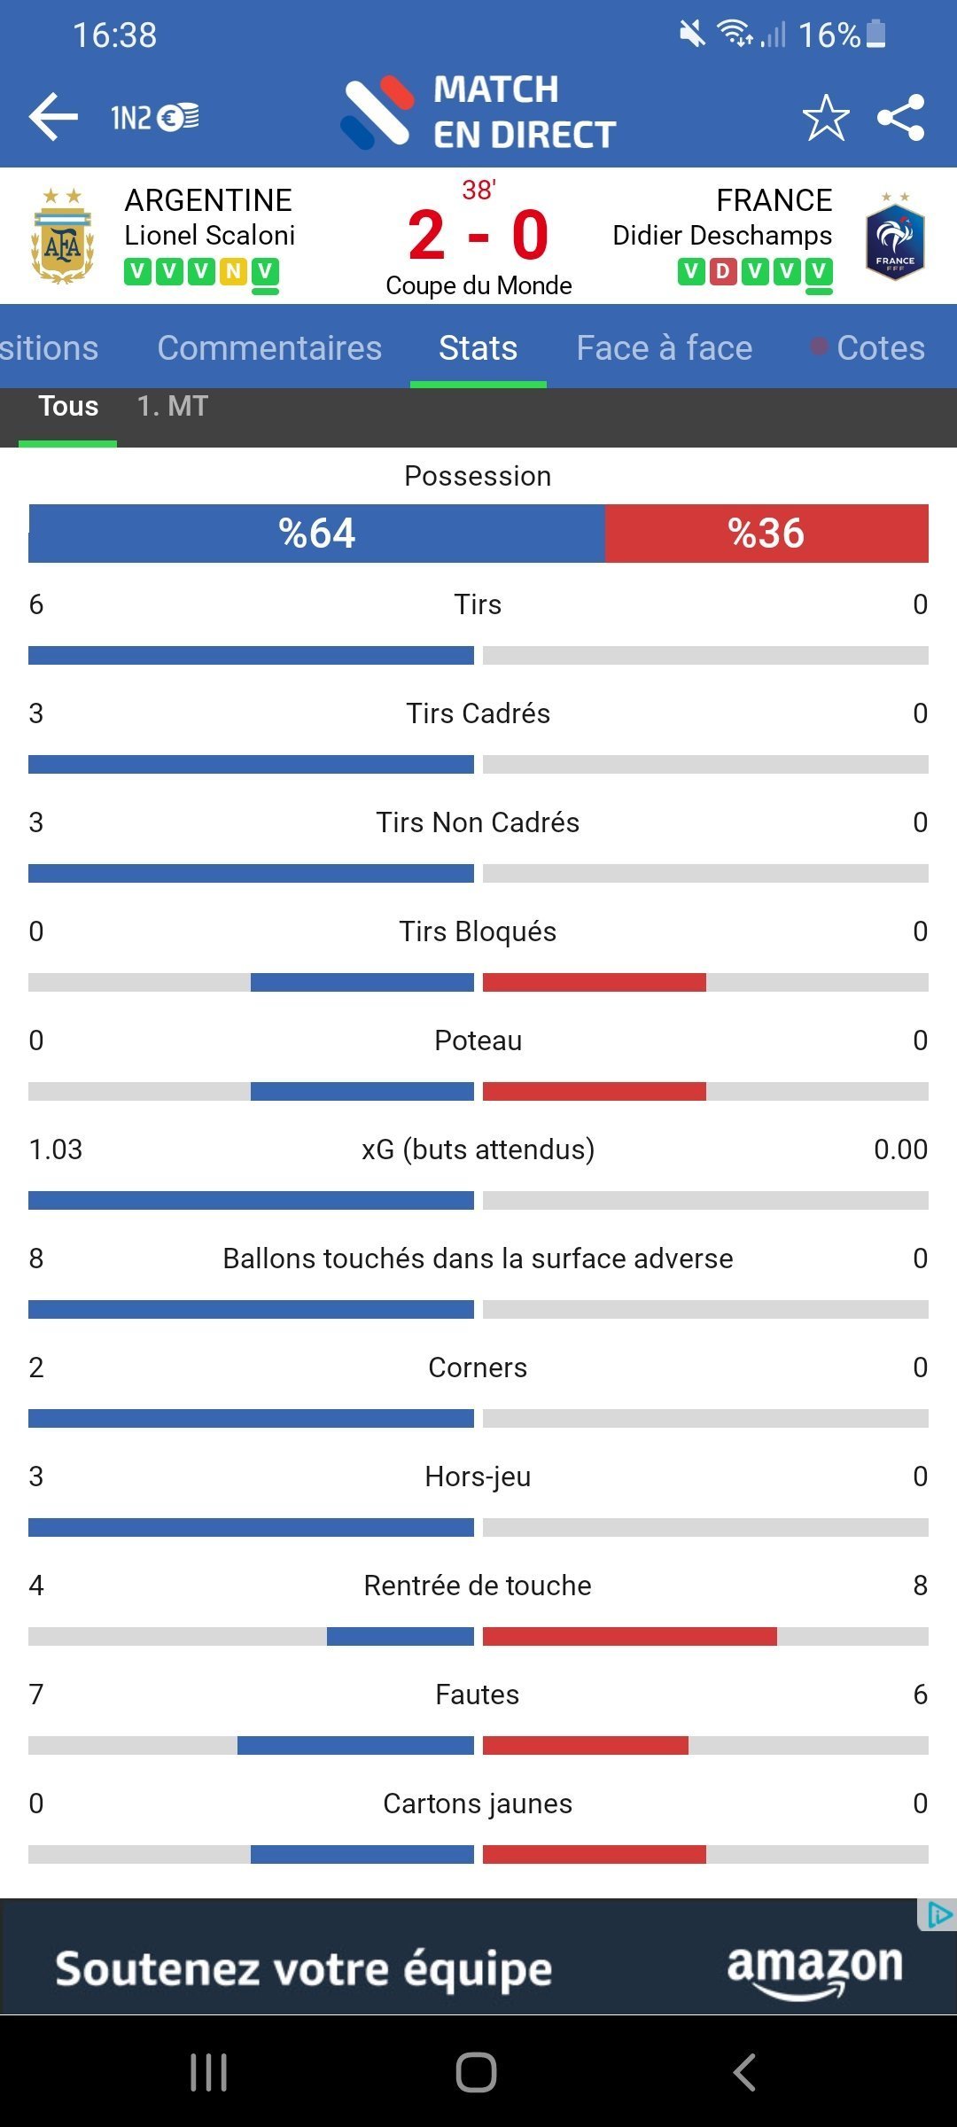This screenshot has height=2127, width=957.
Task: Tap Argentina's yellow N form badge
Action: pyautogui.click(x=233, y=271)
